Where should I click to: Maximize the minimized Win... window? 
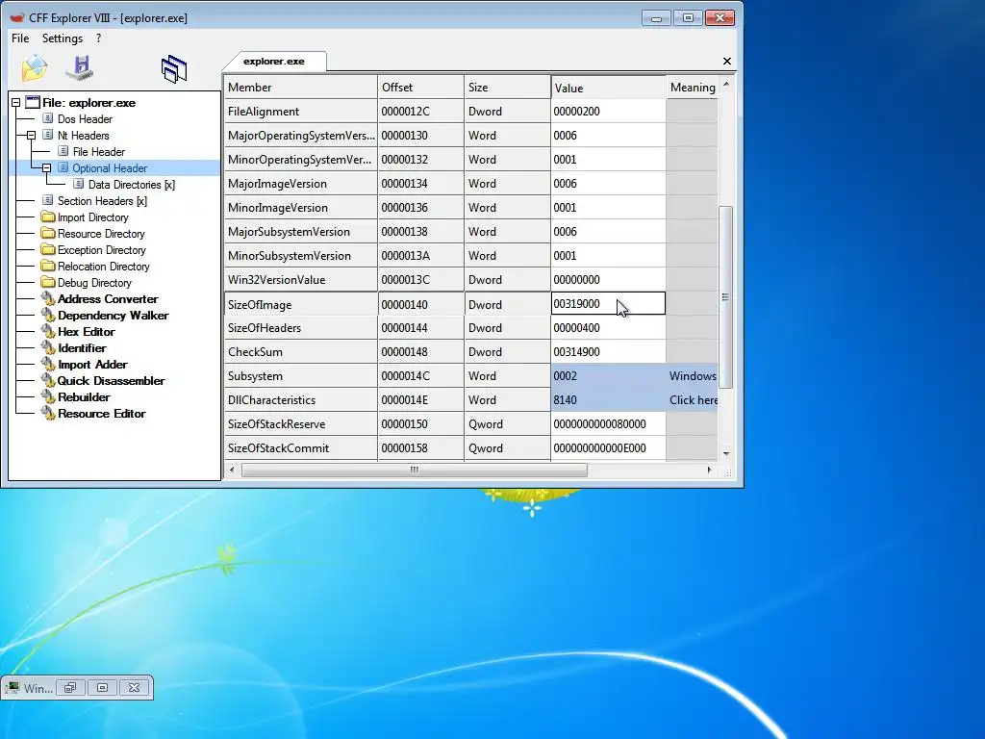tap(102, 687)
